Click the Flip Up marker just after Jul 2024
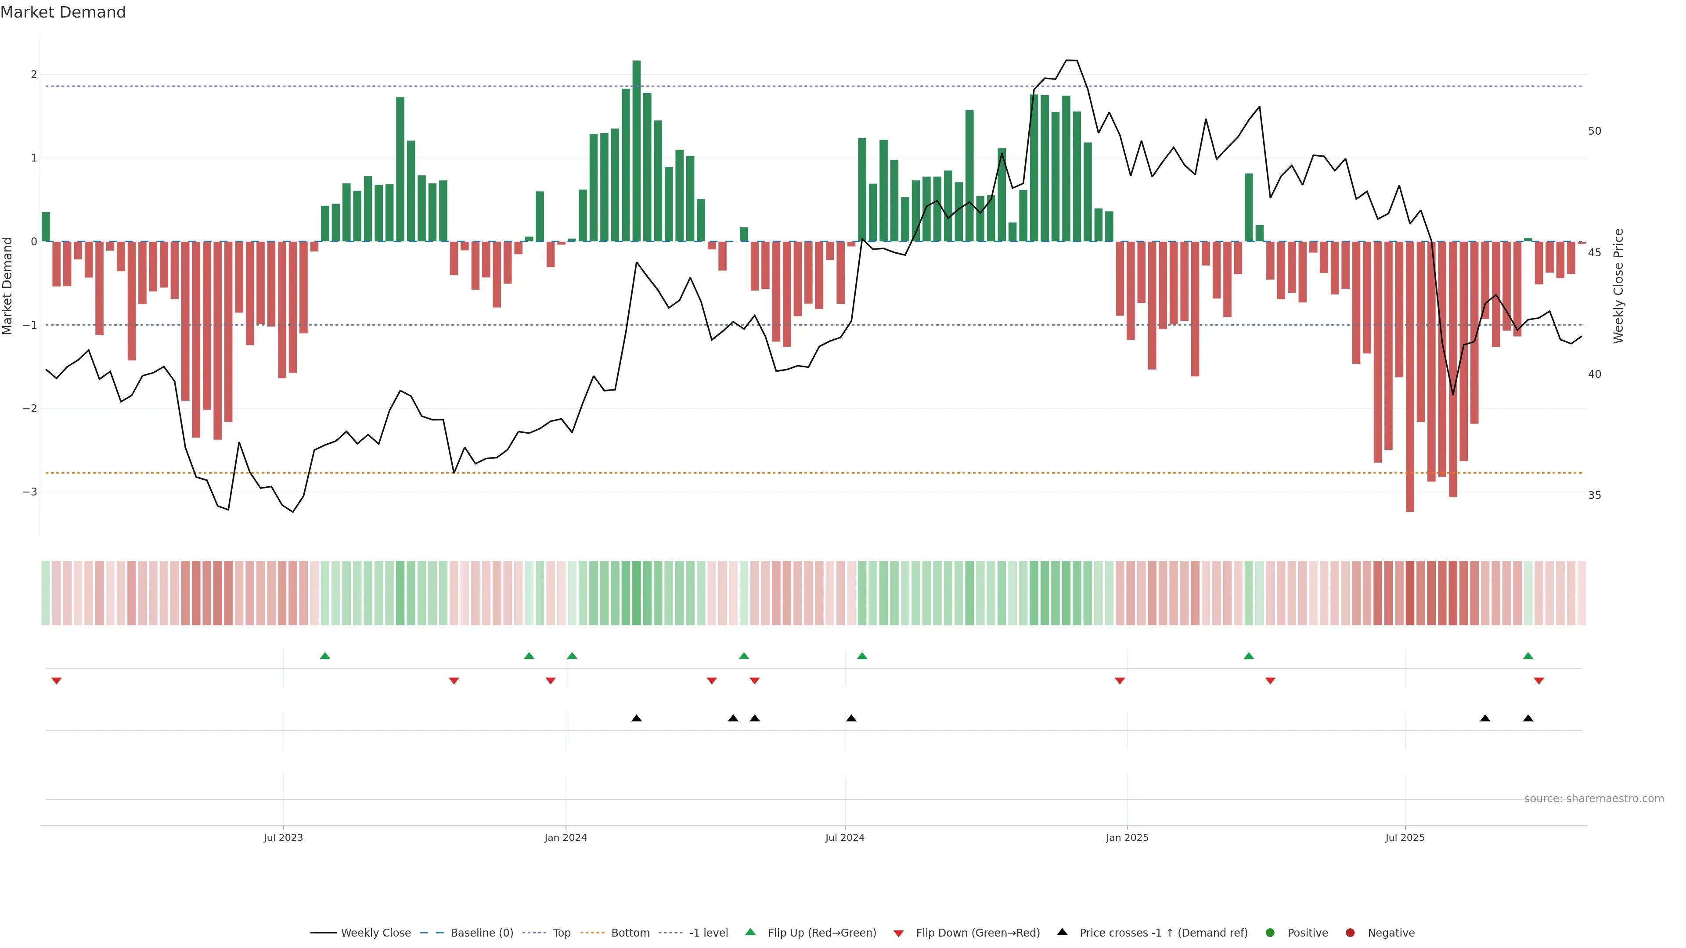The height and width of the screenshot is (948, 1686). (862, 656)
